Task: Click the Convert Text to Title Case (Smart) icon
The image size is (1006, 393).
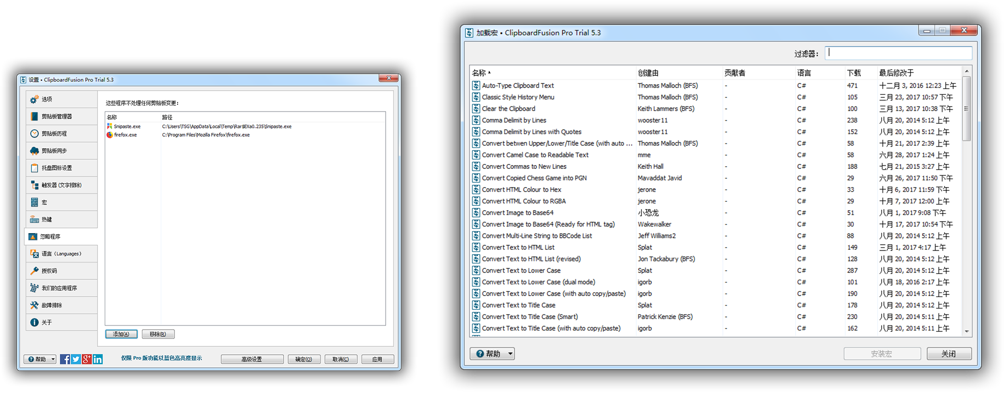Action: click(x=476, y=316)
